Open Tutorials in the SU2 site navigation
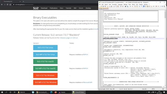 pos(68,8)
